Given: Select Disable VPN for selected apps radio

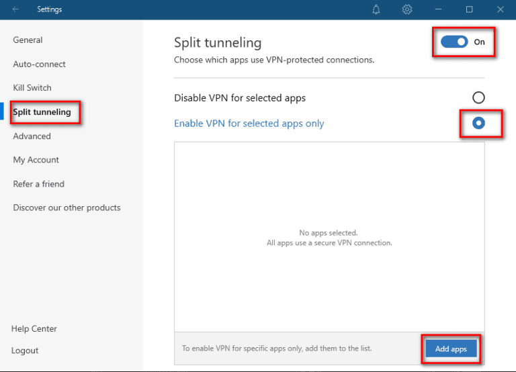Looking at the screenshot, I should click(x=478, y=97).
